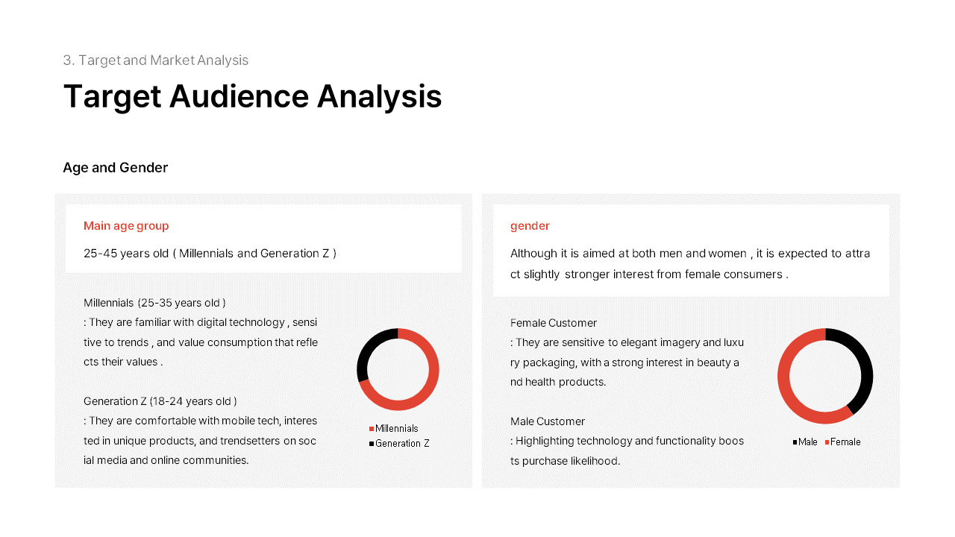Screen dimensions: 955x537
Task: Click the black Male legend square
Action: [795, 442]
